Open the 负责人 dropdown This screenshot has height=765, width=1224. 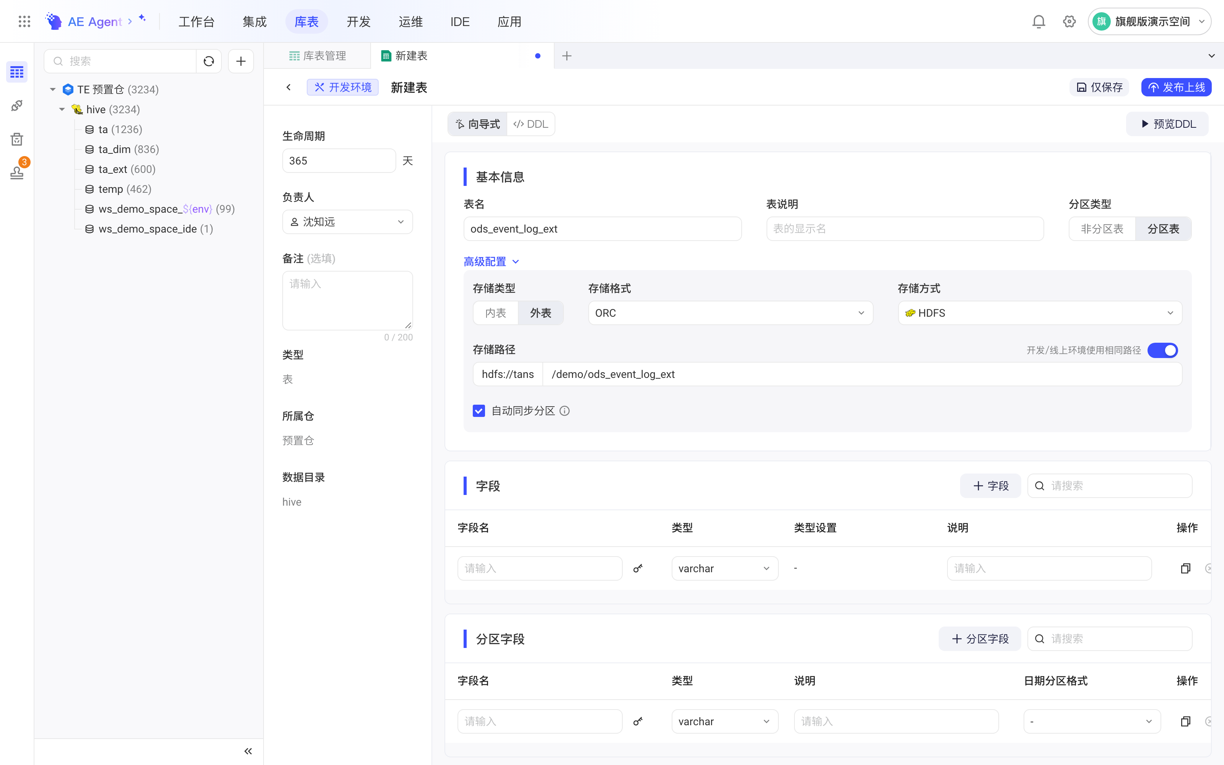pos(347,221)
